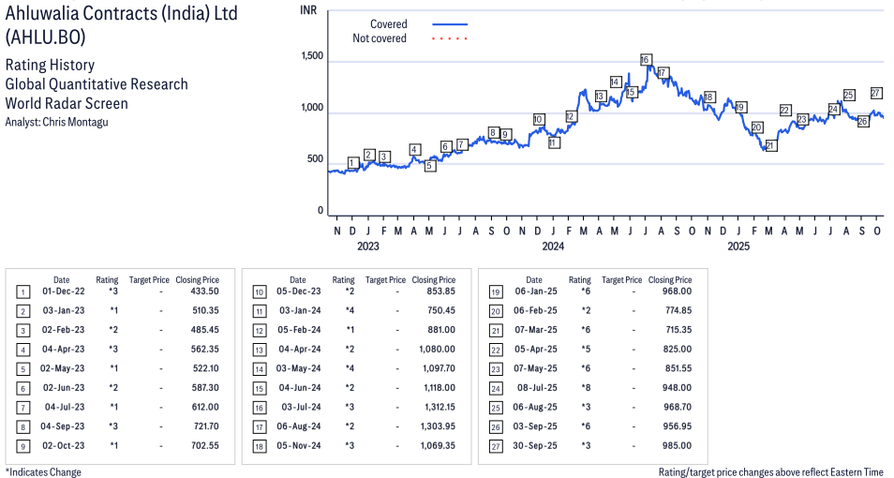Click chart marker 1 near the chart start
Viewport: 894px width, 478px height.
point(352,163)
